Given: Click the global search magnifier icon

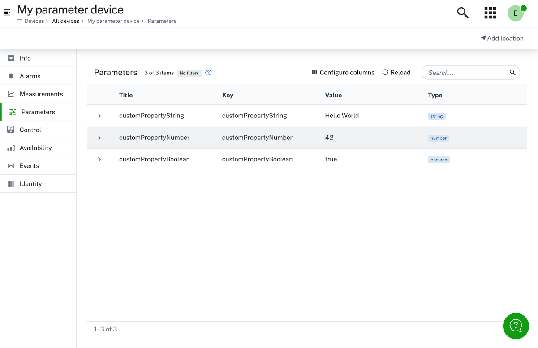Looking at the screenshot, I should (463, 13).
